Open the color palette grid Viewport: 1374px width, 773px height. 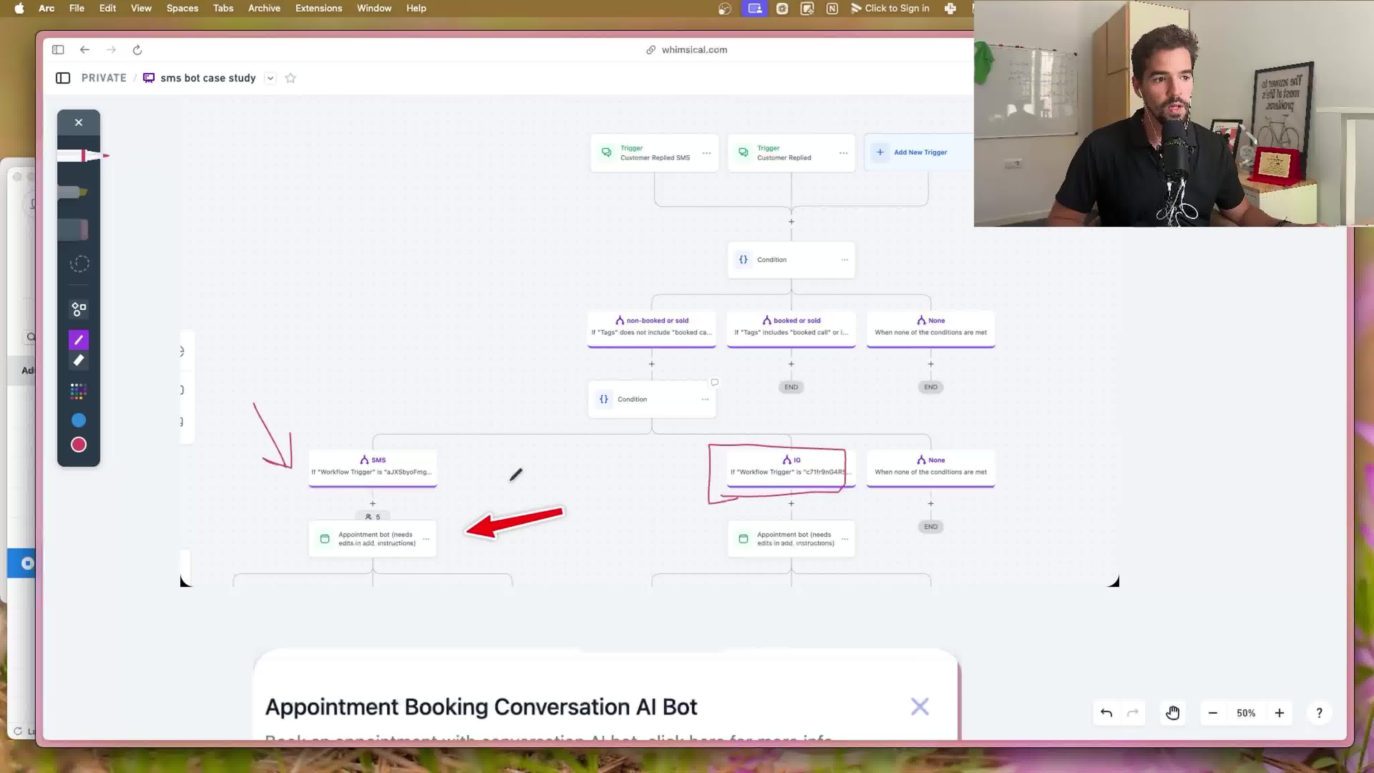pos(78,391)
